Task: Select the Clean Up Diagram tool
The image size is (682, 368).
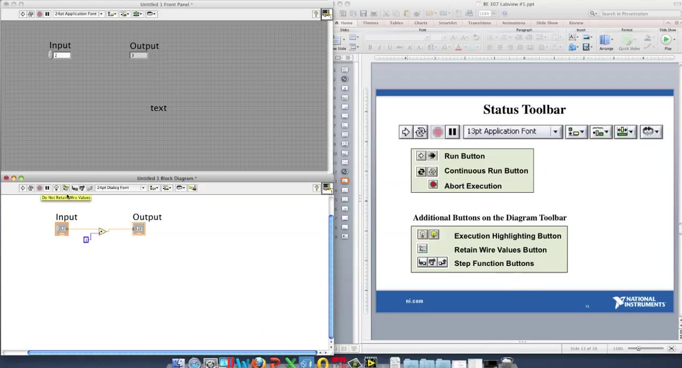Action: coord(191,187)
